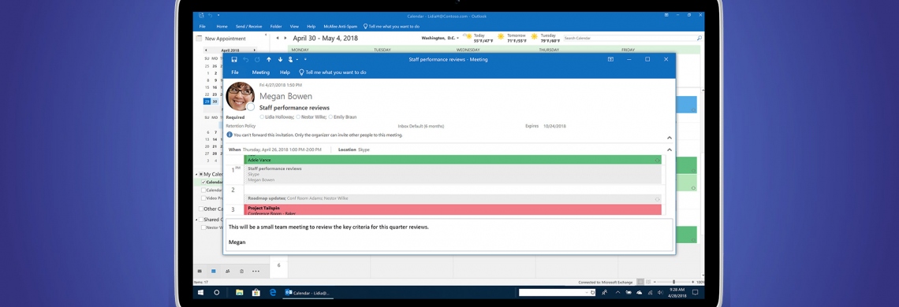899x307 pixels.
Task: Collapse the calendar preview with the lower chevron
Action: click(x=669, y=150)
